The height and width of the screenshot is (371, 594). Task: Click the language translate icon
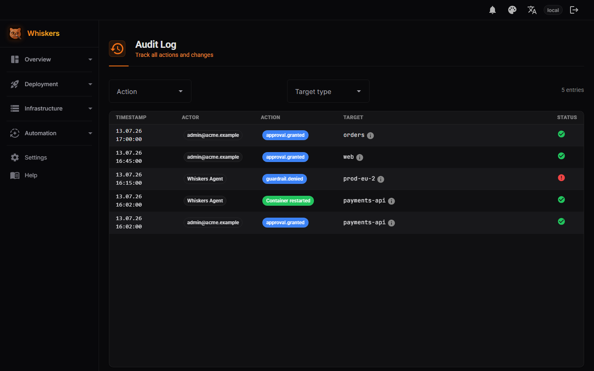(x=532, y=10)
